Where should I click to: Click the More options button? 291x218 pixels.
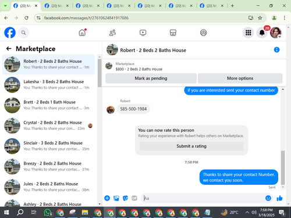(240, 78)
